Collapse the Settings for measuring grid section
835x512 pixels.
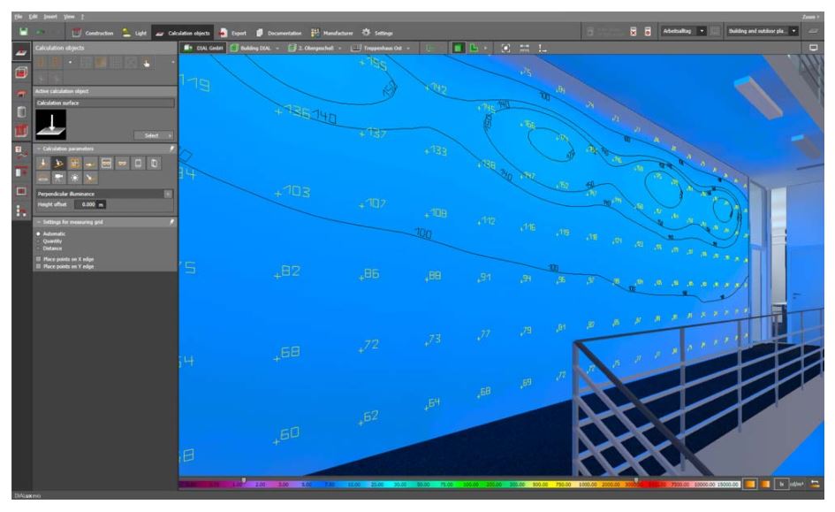click(40, 220)
